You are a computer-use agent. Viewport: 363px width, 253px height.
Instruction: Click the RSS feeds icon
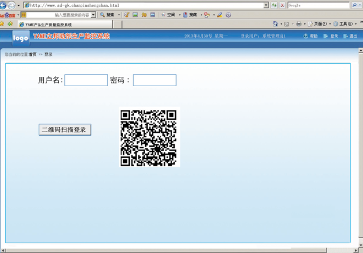[x=287, y=24]
